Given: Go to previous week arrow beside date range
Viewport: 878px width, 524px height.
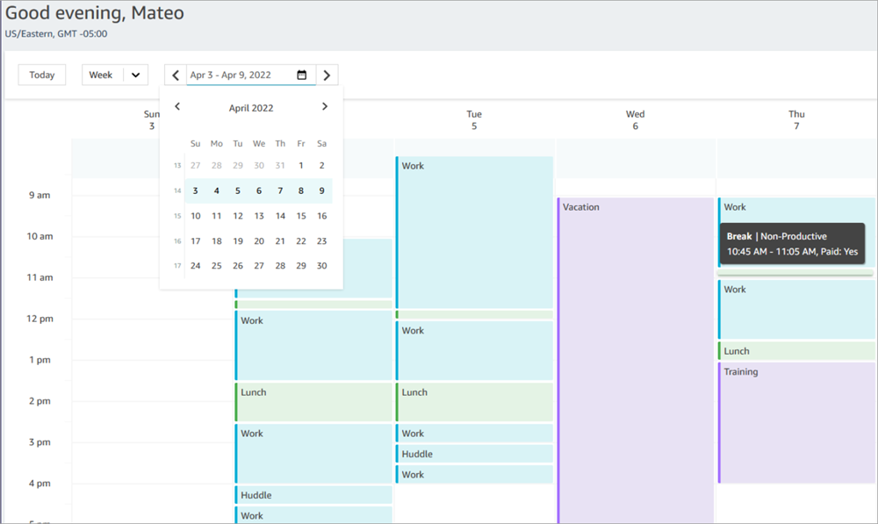Looking at the screenshot, I should [x=176, y=75].
